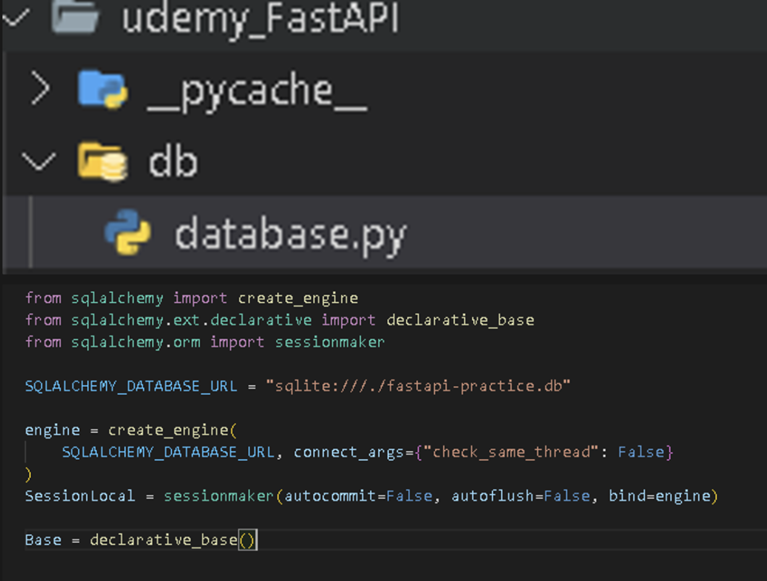Screen dimensions: 767x581
Task: Click declarative_base in the second import line
Action: 460,320
